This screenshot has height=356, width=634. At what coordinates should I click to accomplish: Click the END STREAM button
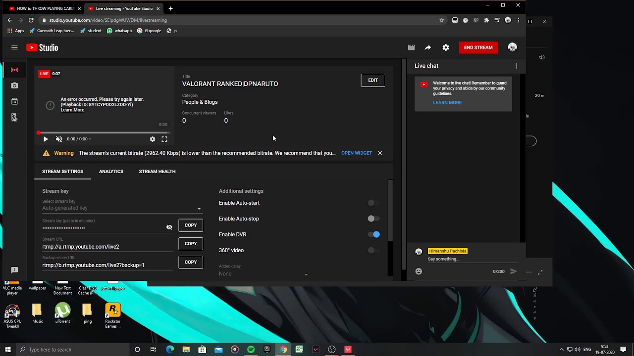click(478, 47)
